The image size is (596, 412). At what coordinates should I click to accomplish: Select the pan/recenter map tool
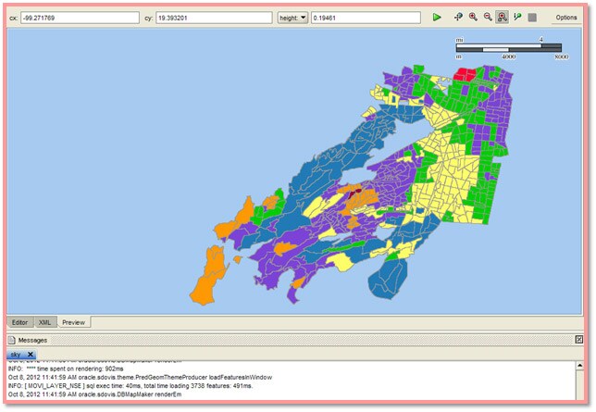point(458,18)
